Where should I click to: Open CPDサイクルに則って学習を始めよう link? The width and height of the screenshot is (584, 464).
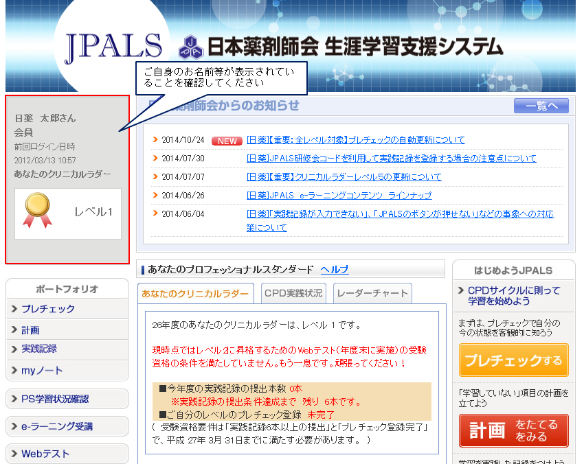coord(514,296)
